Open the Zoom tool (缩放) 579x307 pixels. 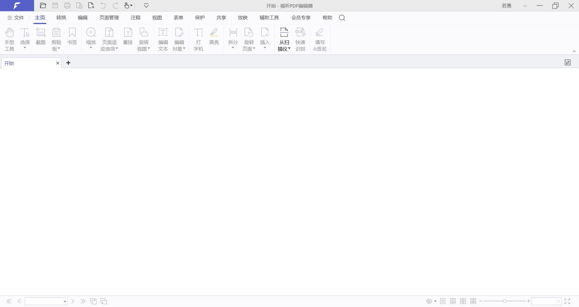91,39
